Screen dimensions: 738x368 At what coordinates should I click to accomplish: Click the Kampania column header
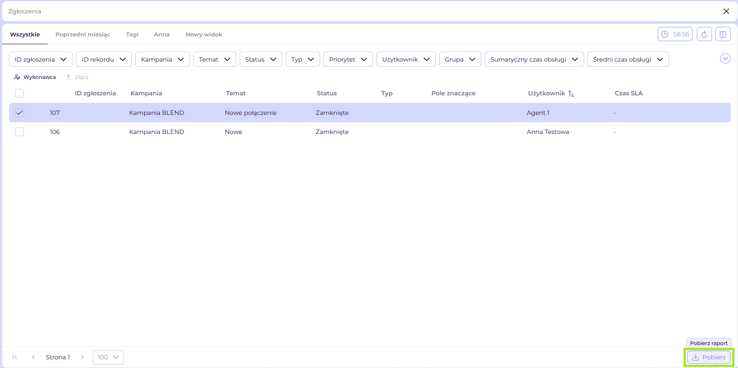[146, 93]
